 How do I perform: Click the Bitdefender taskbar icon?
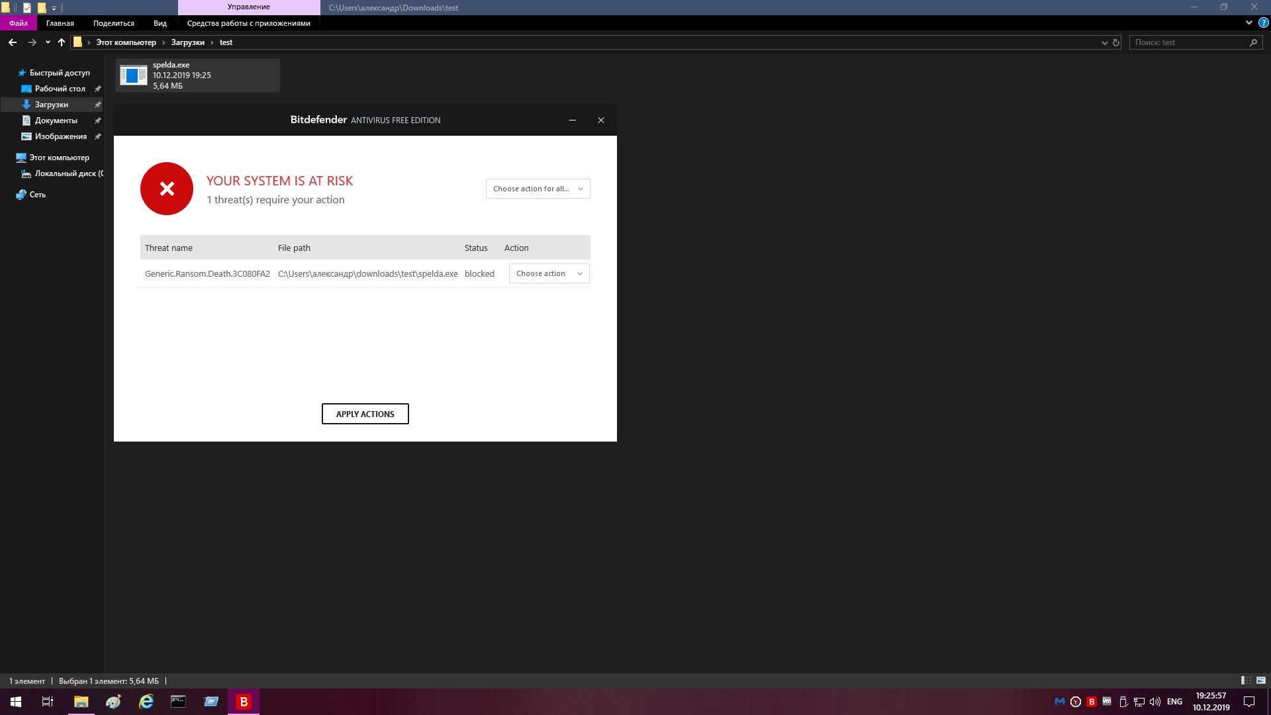coord(244,702)
